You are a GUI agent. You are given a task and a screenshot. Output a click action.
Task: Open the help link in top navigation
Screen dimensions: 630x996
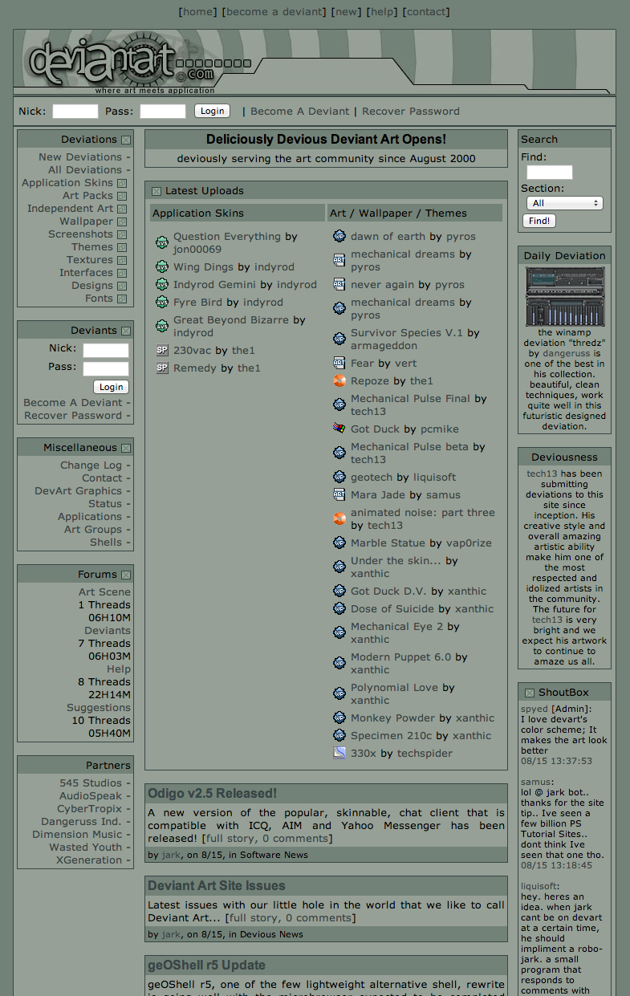[x=382, y=12]
